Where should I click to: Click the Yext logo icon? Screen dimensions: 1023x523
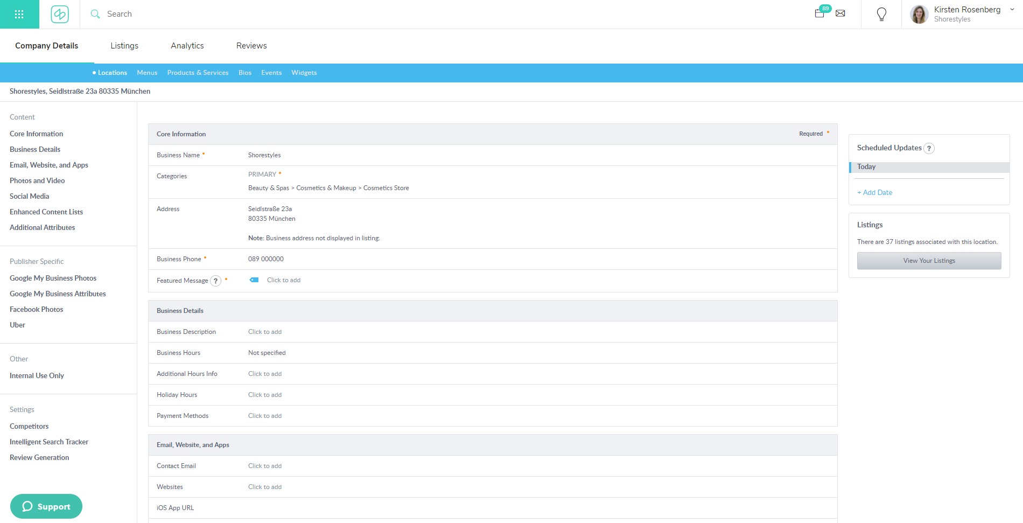pos(60,14)
